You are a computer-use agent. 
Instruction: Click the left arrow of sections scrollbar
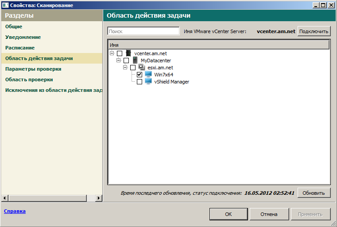[x=5, y=198]
